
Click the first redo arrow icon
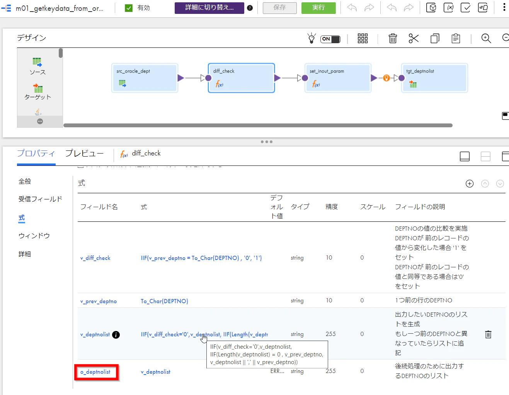tap(369, 8)
